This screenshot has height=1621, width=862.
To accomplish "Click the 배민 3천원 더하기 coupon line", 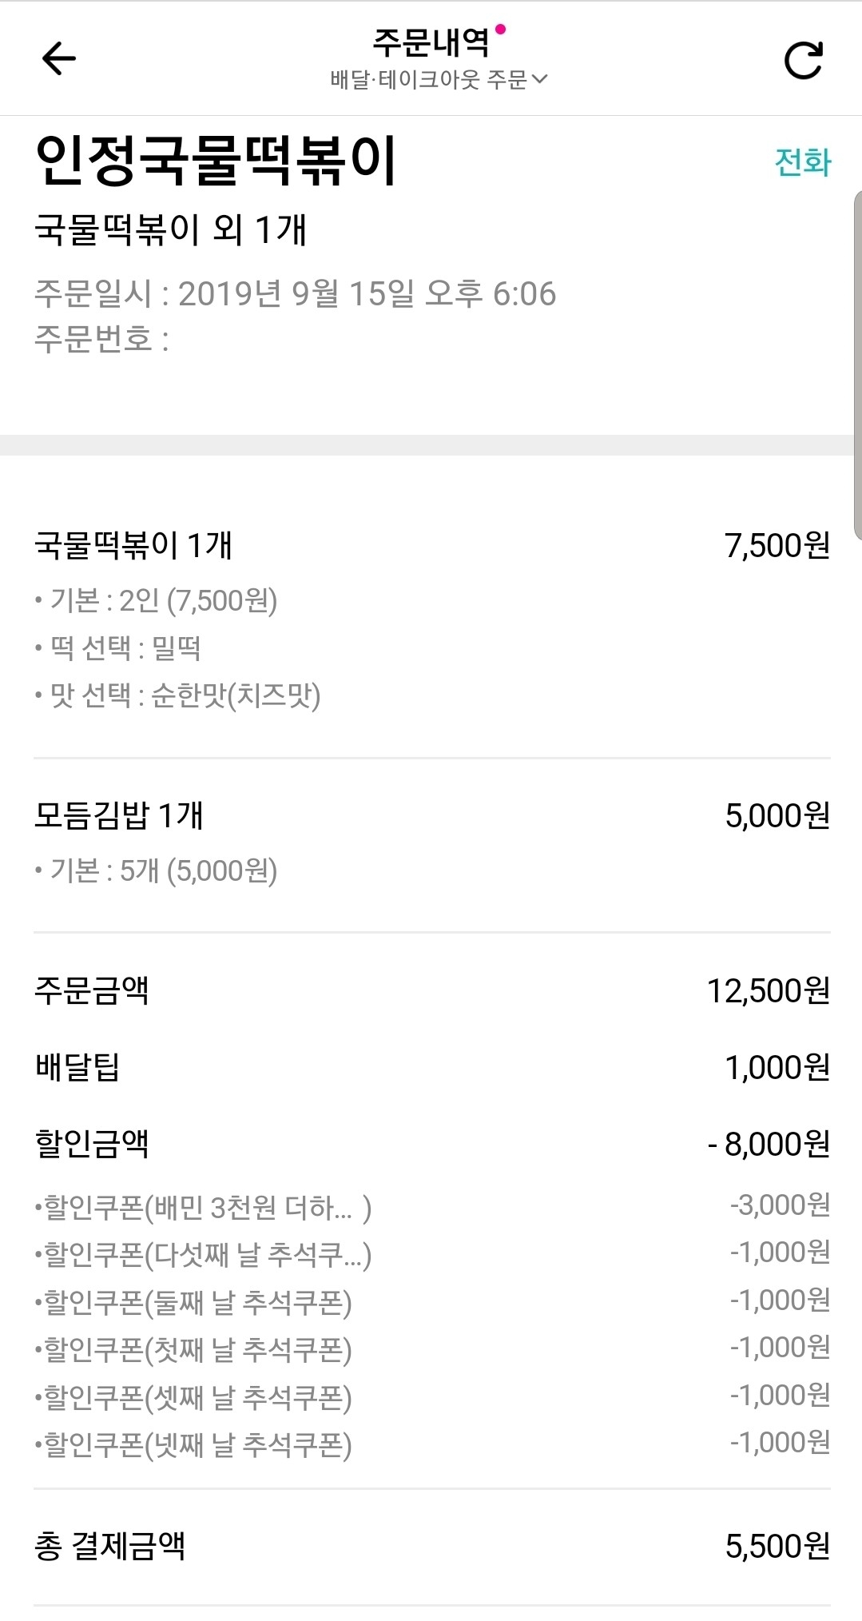I will click(203, 1208).
